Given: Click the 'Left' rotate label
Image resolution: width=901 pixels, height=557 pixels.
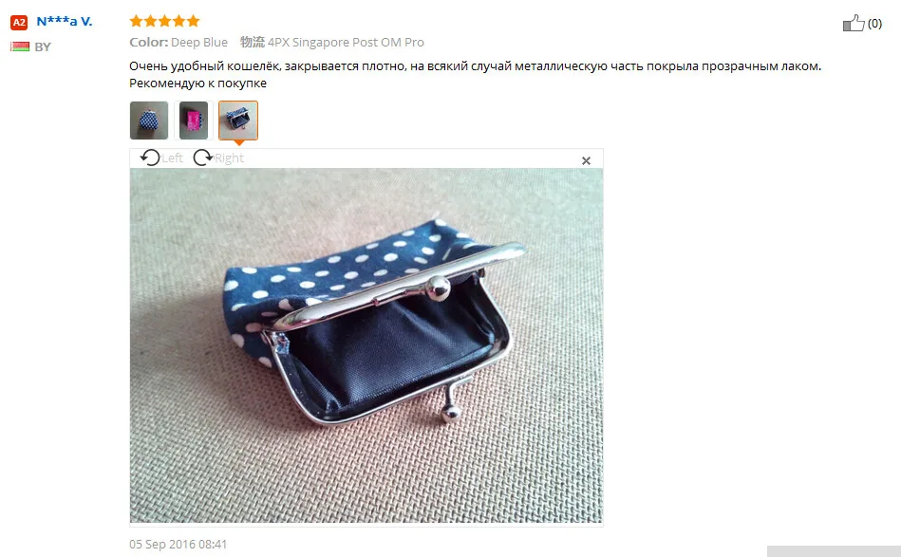Looking at the screenshot, I should [172, 158].
